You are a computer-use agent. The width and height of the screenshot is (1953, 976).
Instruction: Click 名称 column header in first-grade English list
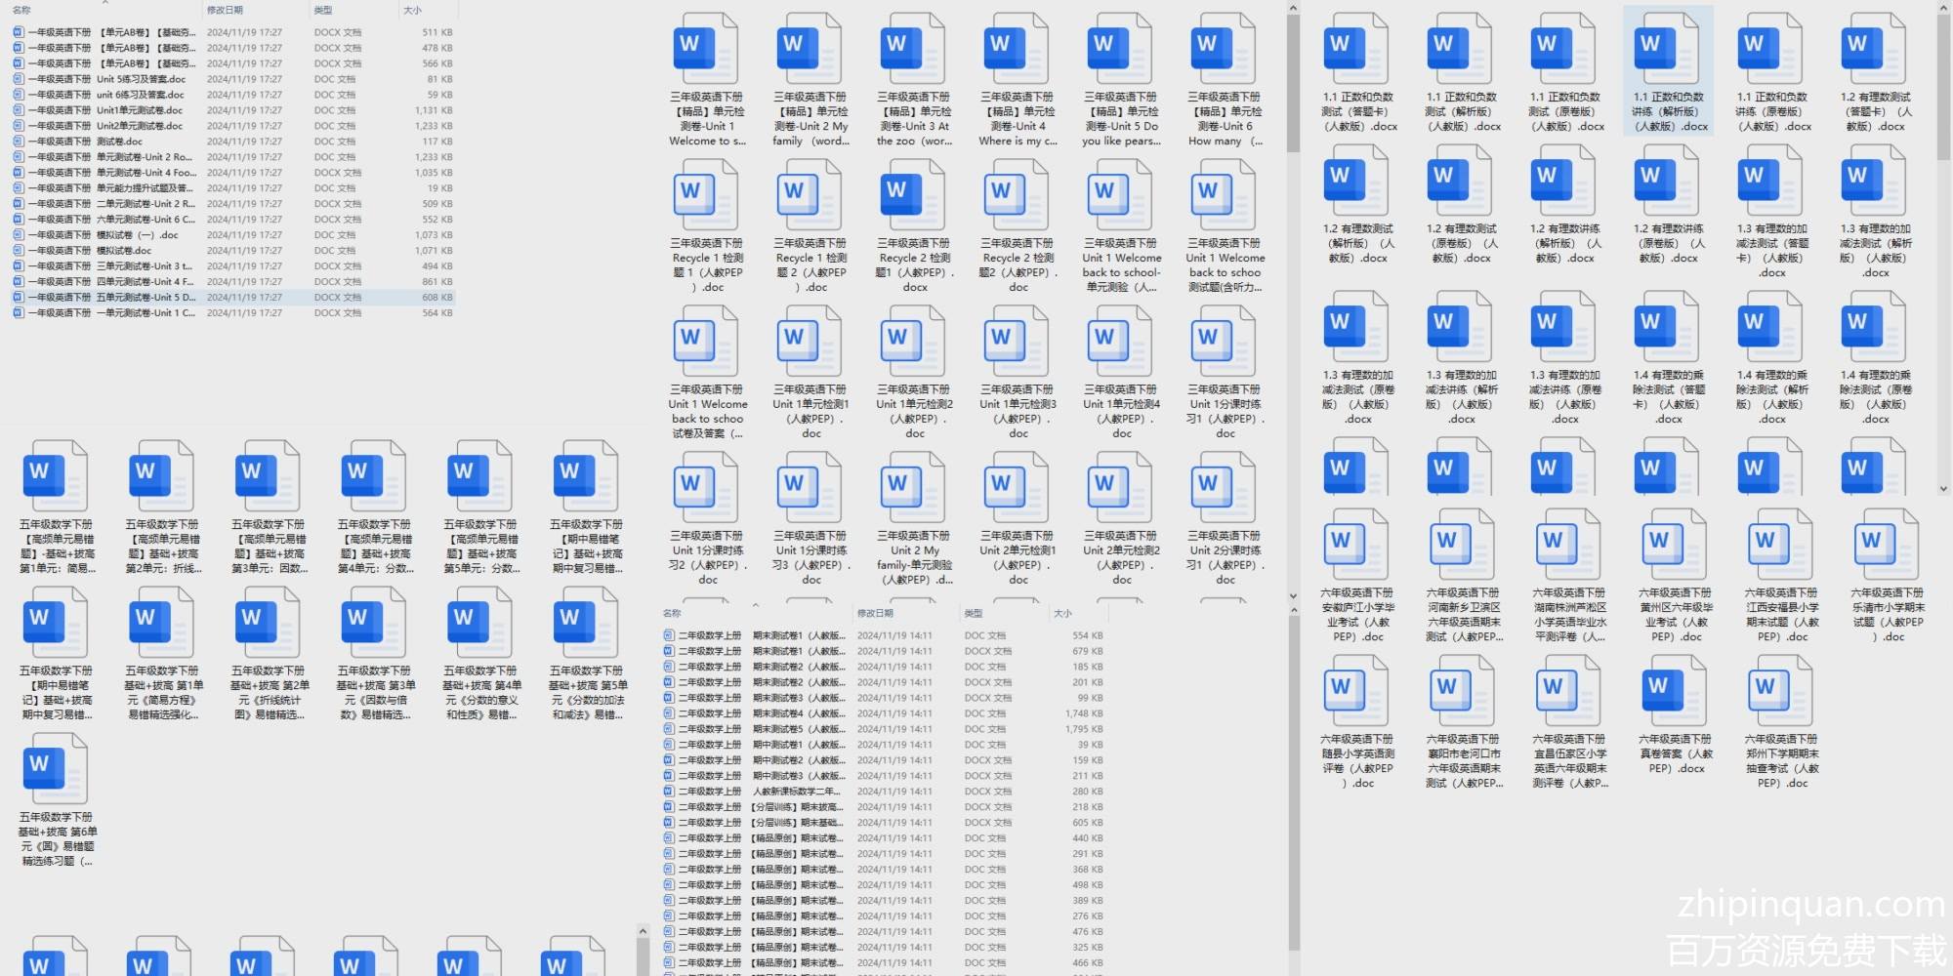pos(21,11)
